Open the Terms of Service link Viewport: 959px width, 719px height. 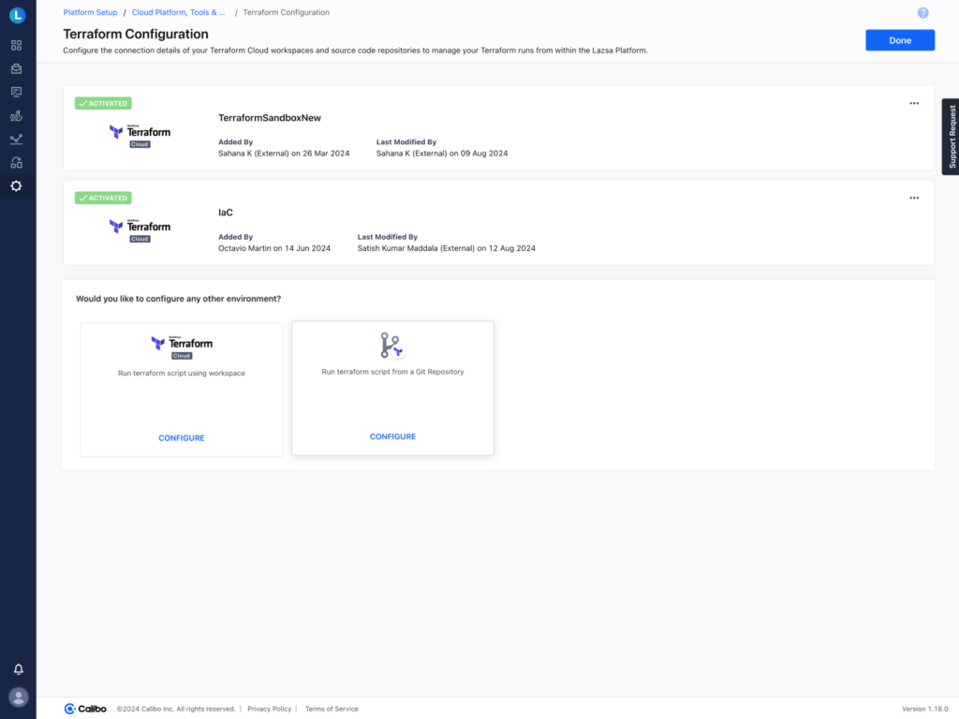332,710
